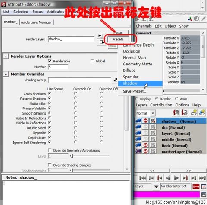Screen dimensions: 207x205
Task: Play animation forwards
Action: (176, 178)
